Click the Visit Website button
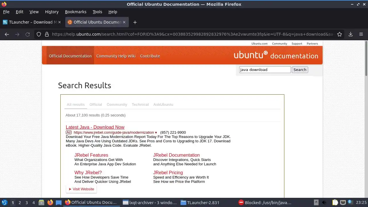Viewport: 368px width, 207px height. click(81, 189)
